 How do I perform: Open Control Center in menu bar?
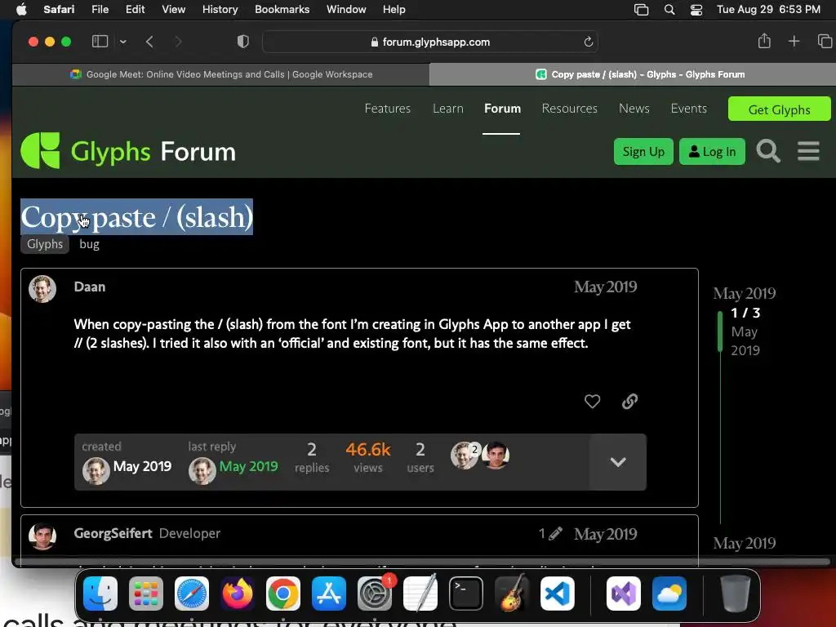click(696, 10)
